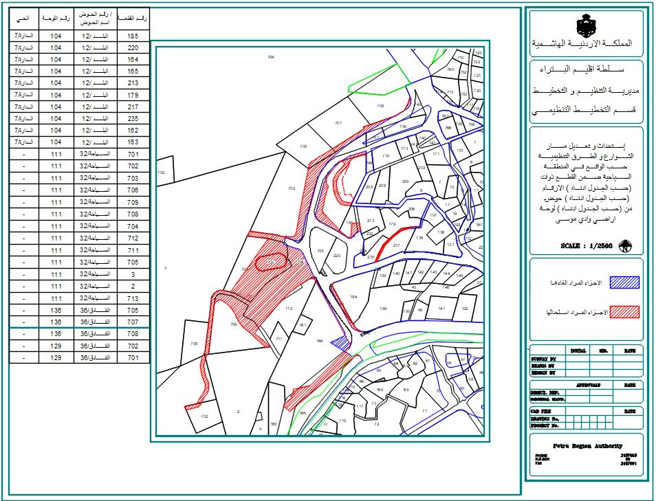Viewport: 656px width, 501px height.
Task: Select the DRAWN BY field in title block
Action: [543, 366]
